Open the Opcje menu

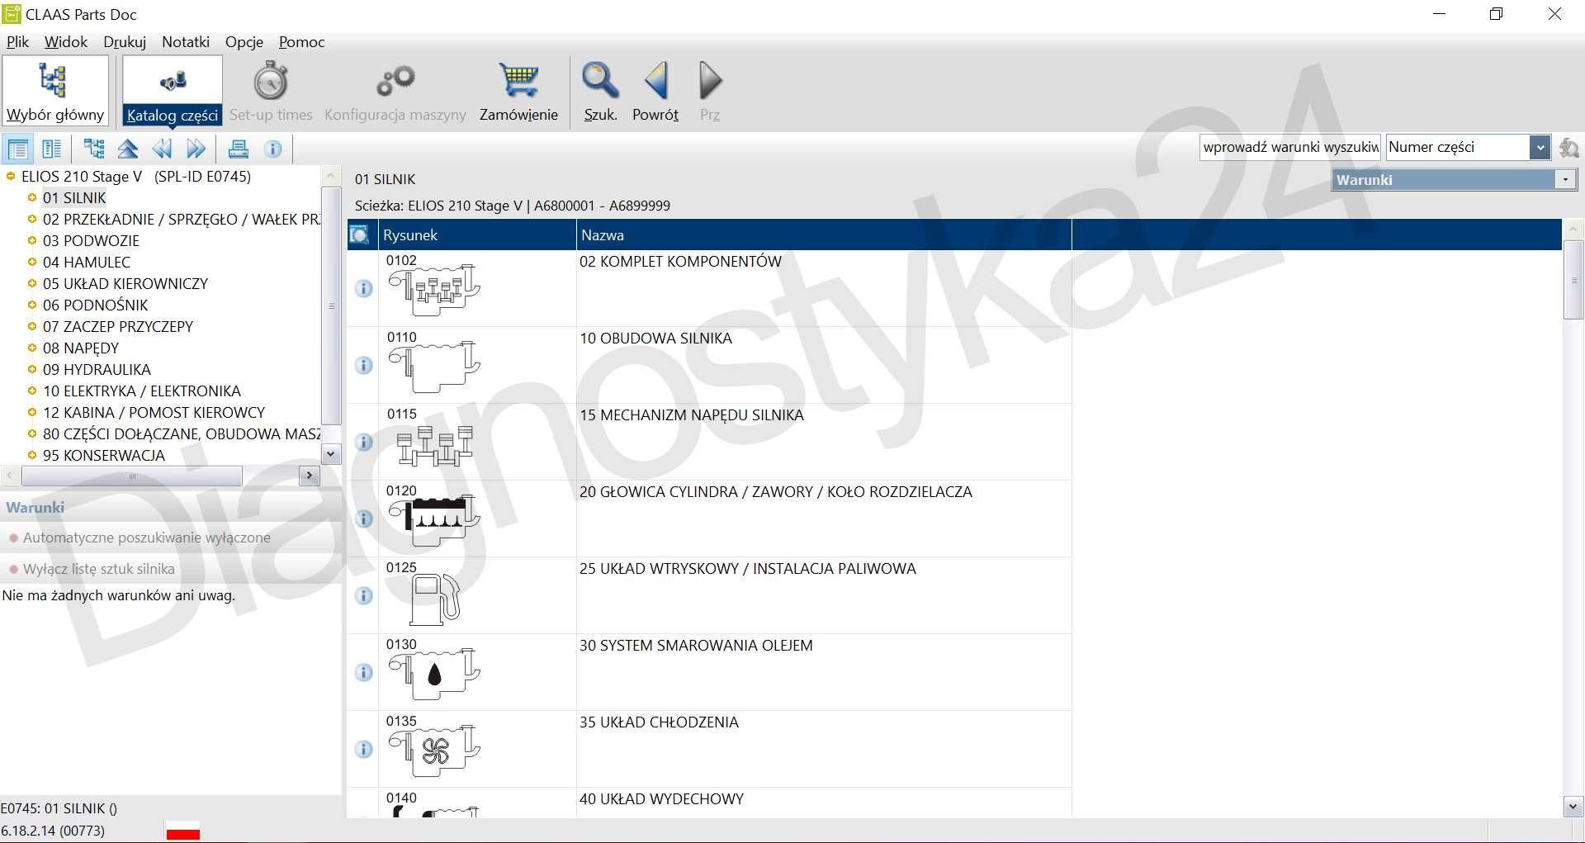(x=244, y=42)
